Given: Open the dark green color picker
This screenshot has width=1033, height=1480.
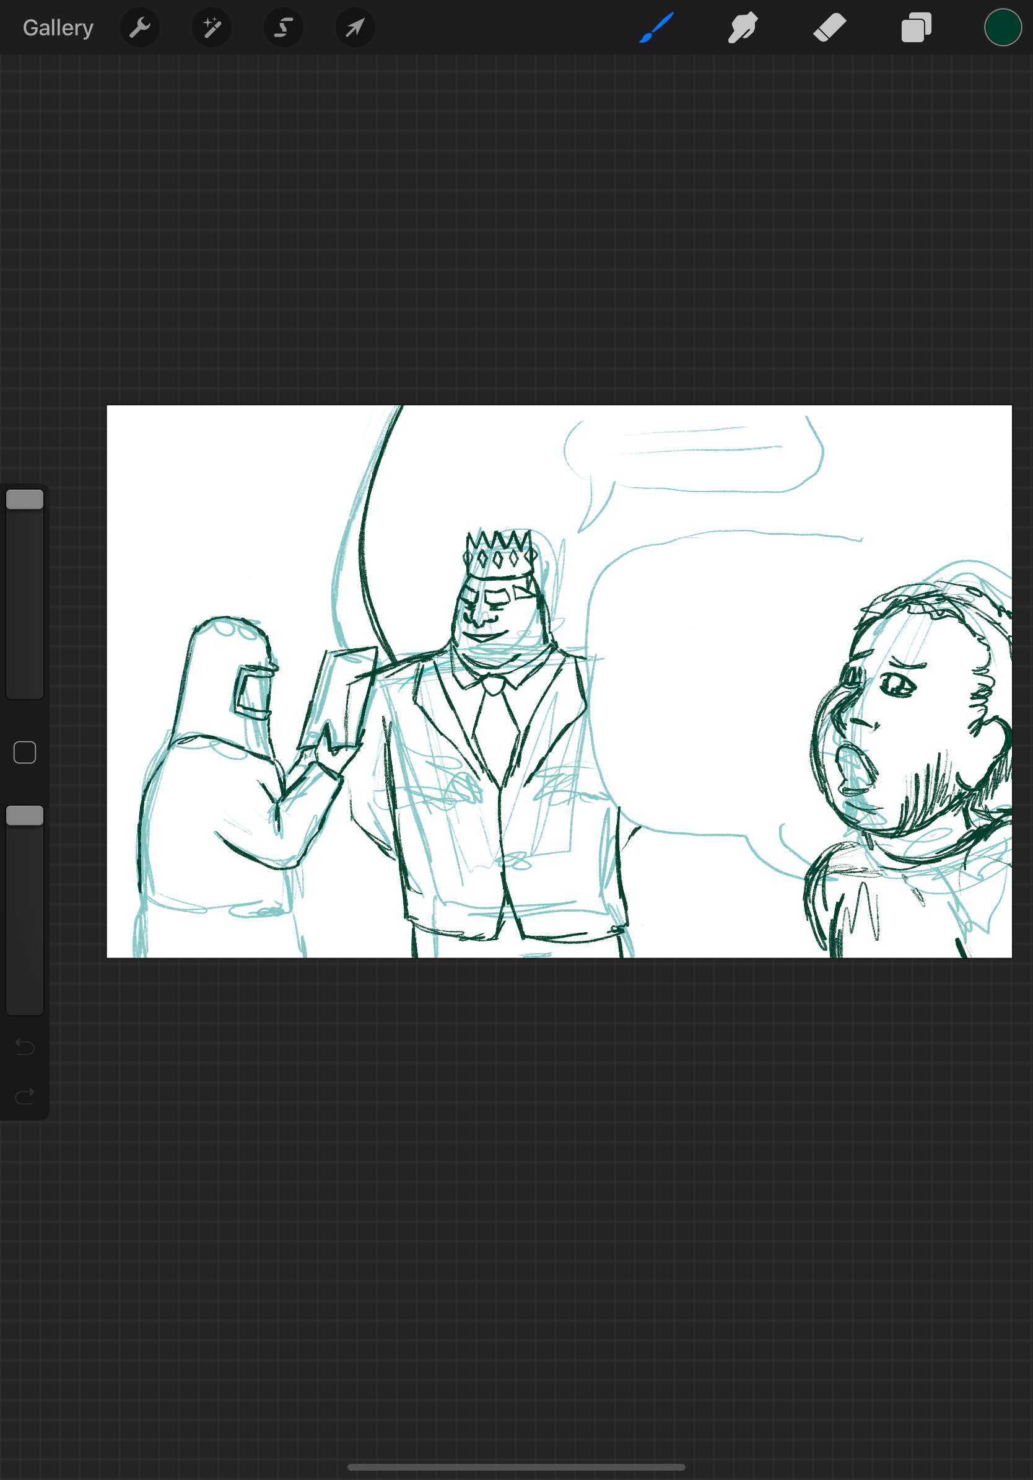Looking at the screenshot, I should (1003, 28).
